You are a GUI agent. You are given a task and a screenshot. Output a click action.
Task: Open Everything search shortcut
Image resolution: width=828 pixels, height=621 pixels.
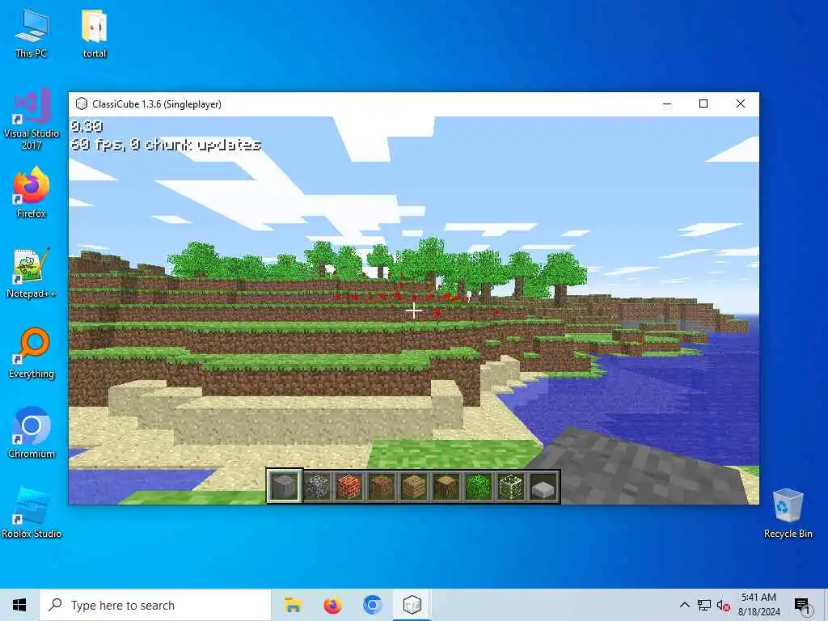pos(32,353)
